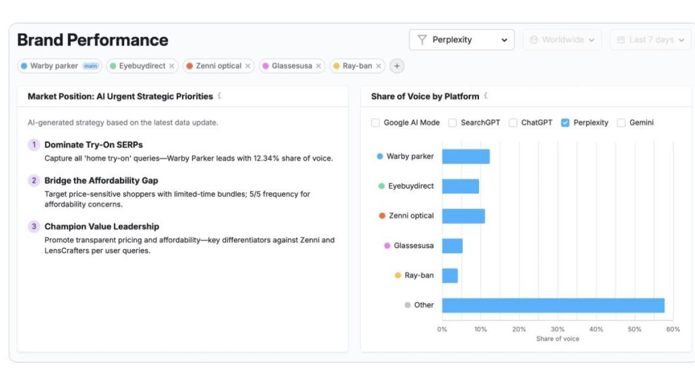Click the Other bar in chart

tap(553, 305)
